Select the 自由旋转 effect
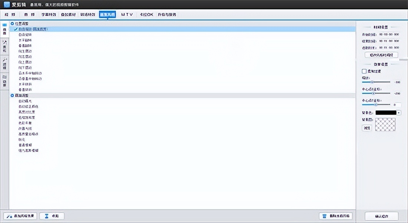 [25, 35]
